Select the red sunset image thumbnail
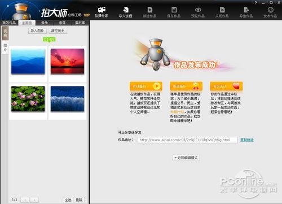 pyautogui.click(x=67, y=61)
